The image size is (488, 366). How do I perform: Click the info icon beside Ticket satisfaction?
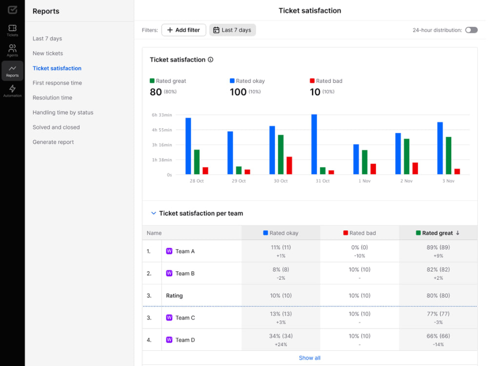(x=211, y=60)
